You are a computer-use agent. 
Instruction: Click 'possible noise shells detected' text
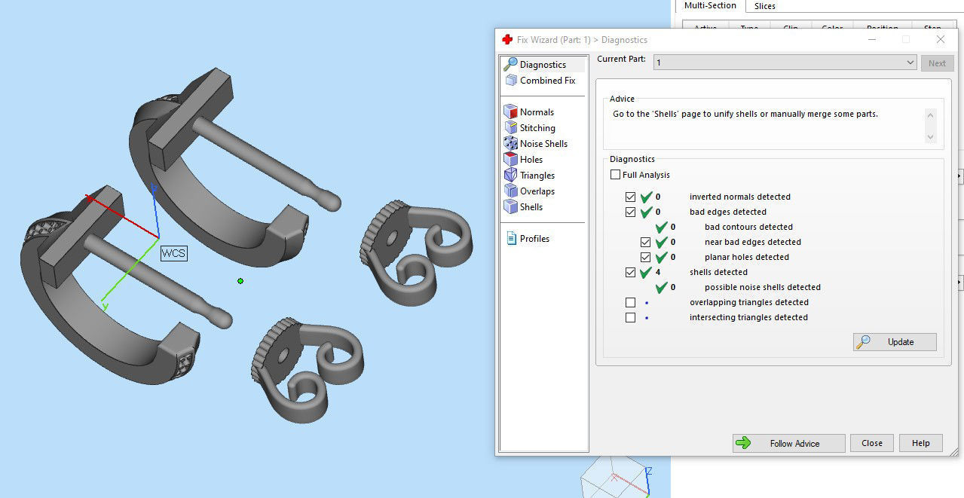point(763,288)
